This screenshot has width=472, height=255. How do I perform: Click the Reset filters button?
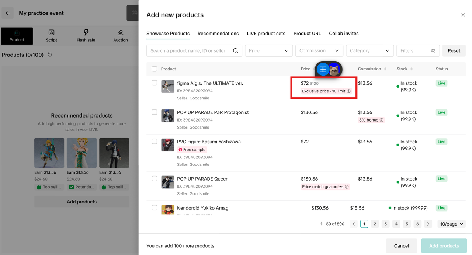pos(454,51)
